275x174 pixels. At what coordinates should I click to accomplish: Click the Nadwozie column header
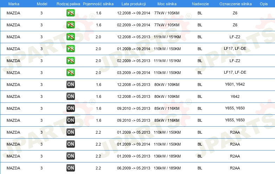[200, 4]
